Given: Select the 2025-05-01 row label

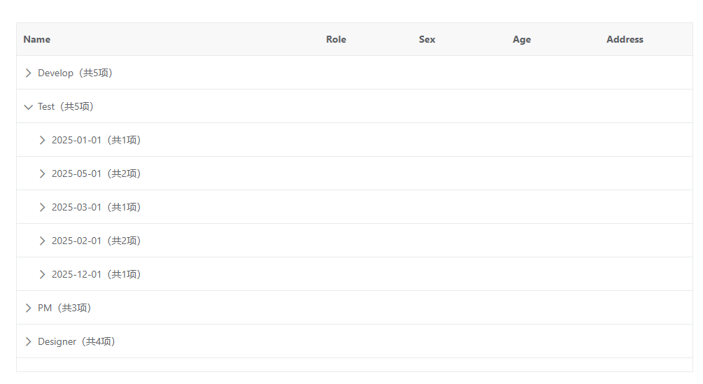Looking at the screenshot, I should click(96, 173).
